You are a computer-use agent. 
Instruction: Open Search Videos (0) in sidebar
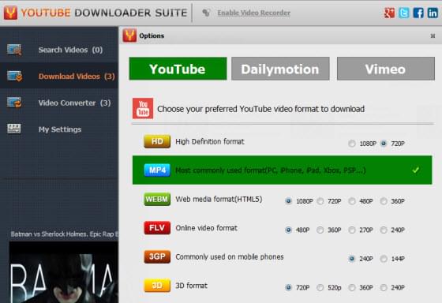[x=59, y=50]
